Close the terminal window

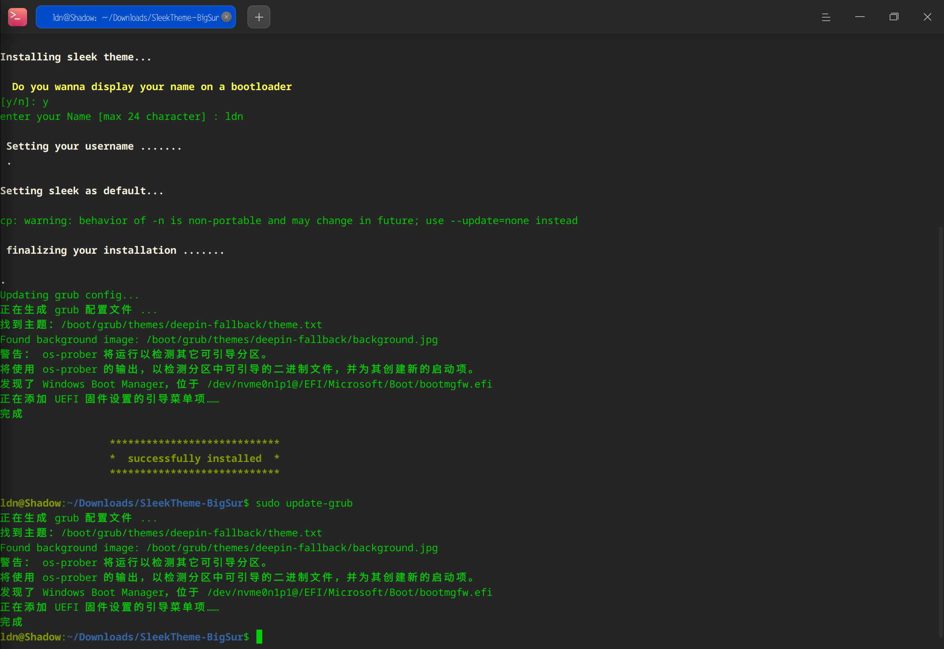tap(927, 17)
